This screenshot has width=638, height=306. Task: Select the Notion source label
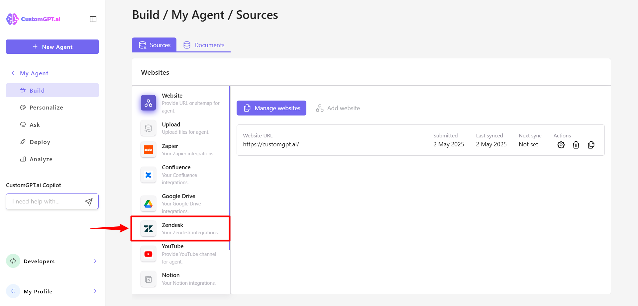171,275
